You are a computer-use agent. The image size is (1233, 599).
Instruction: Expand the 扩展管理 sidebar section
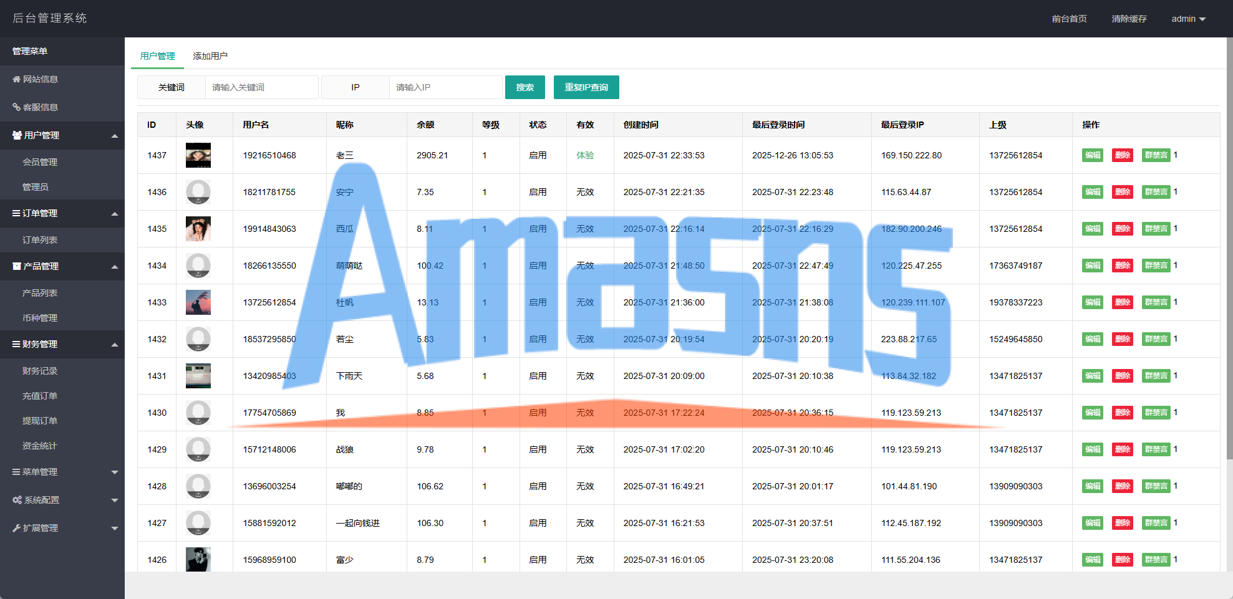pos(62,528)
